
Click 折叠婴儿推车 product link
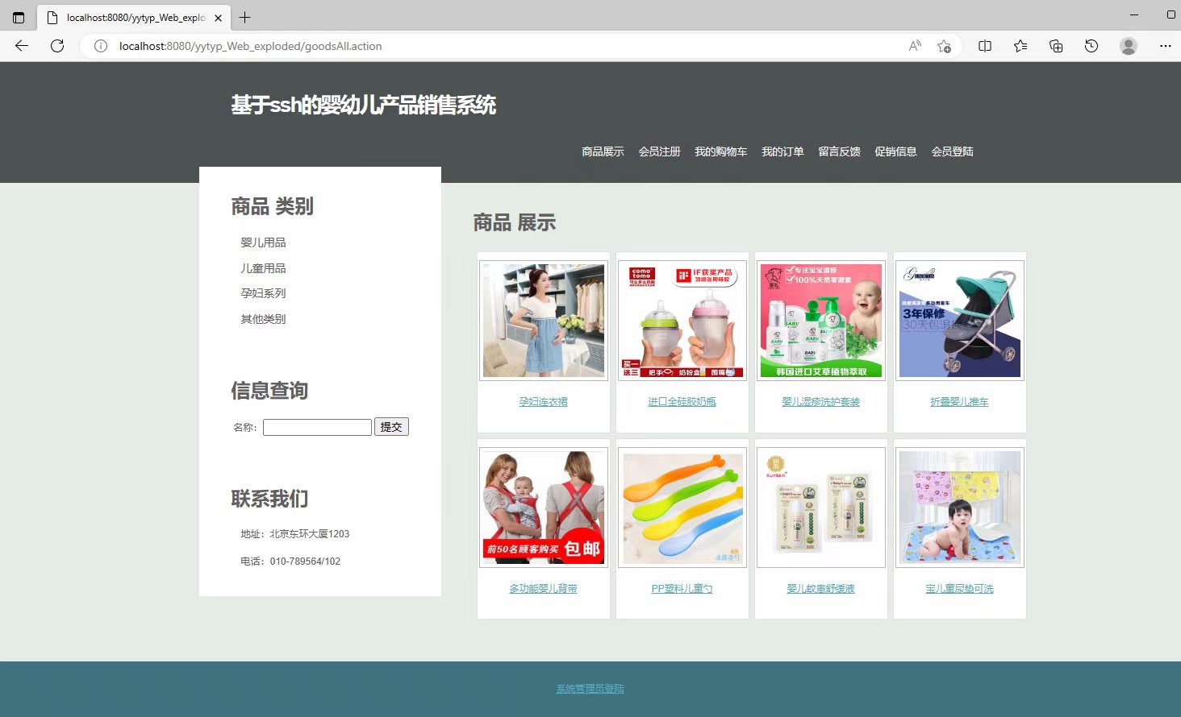point(960,402)
